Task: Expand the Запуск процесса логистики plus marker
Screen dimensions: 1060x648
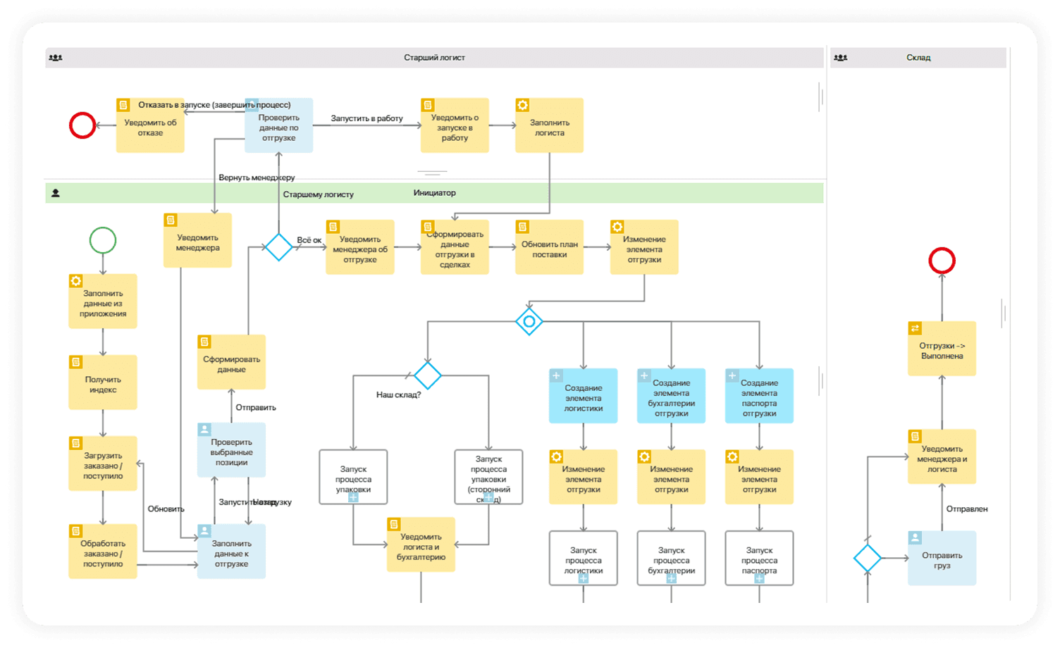Action: click(x=583, y=578)
